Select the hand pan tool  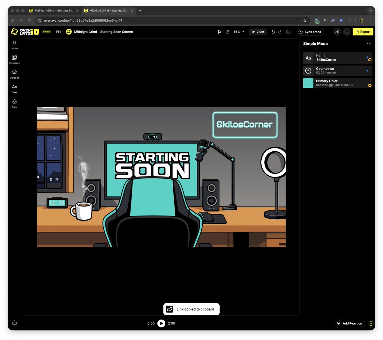click(228, 32)
